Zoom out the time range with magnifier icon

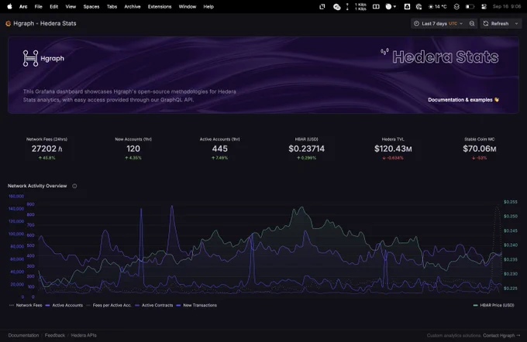[x=472, y=23]
